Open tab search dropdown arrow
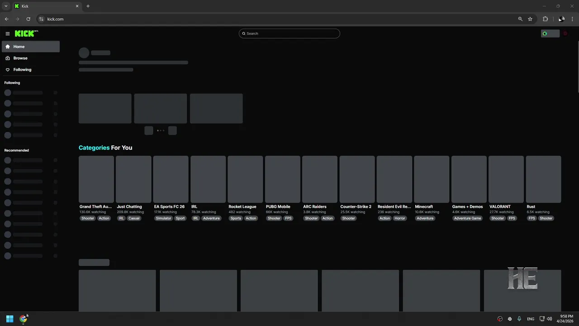Viewport: 579px width, 326px height. pos(6,6)
